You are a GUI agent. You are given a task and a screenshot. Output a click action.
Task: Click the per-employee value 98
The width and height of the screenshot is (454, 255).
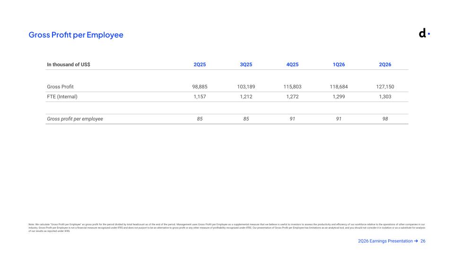click(x=385, y=119)
